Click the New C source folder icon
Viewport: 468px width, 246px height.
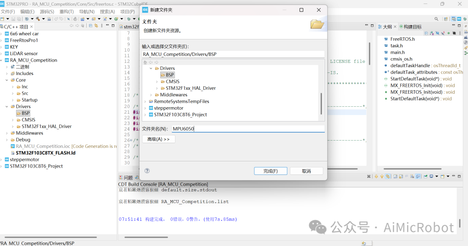coord(94,19)
